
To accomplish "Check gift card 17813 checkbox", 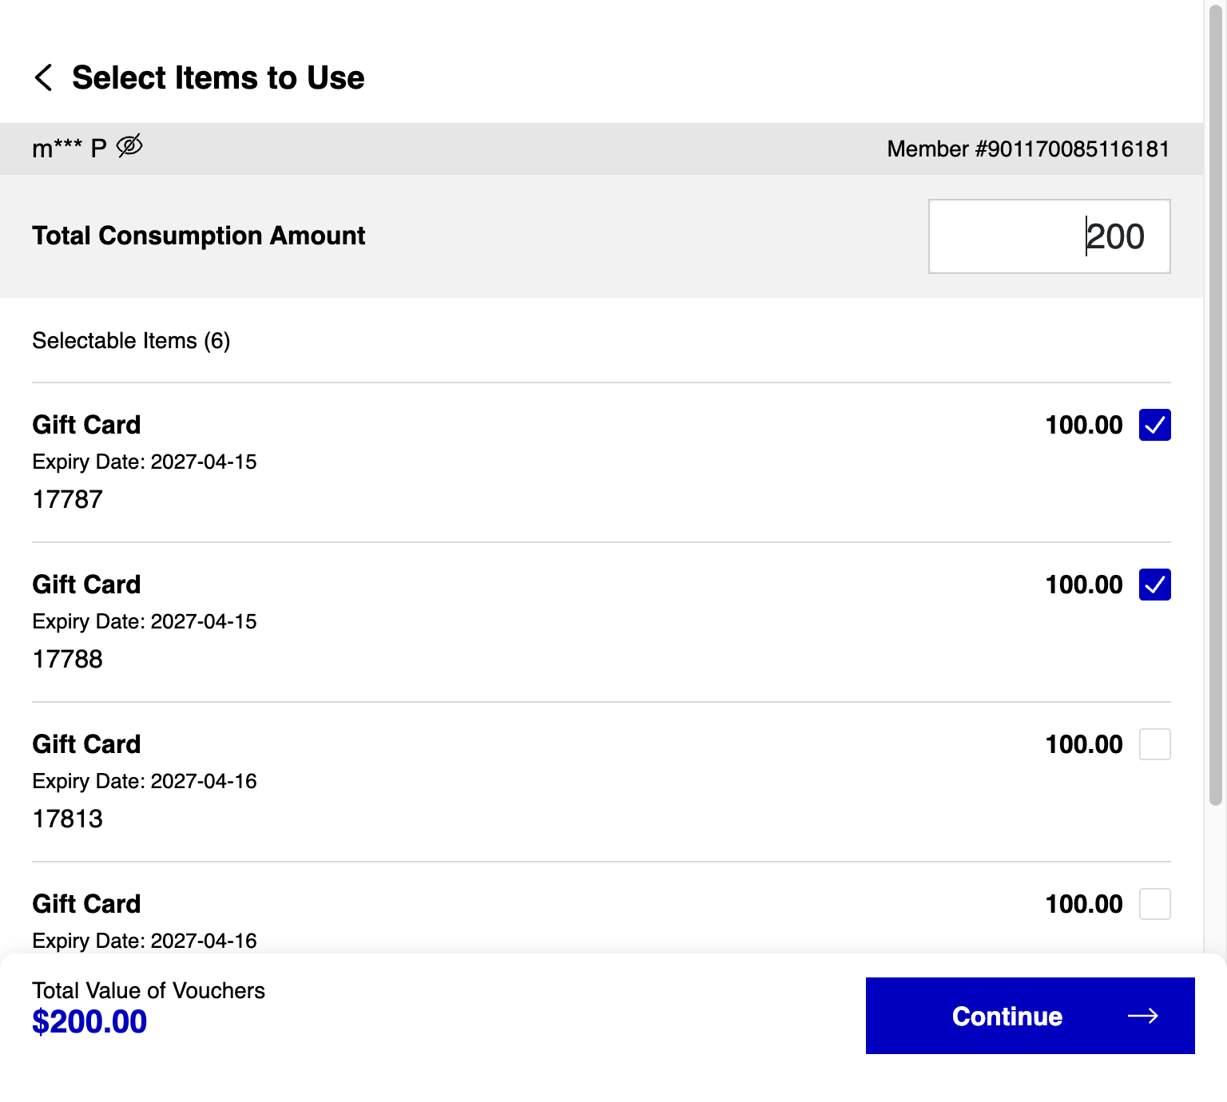I will click(1155, 744).
